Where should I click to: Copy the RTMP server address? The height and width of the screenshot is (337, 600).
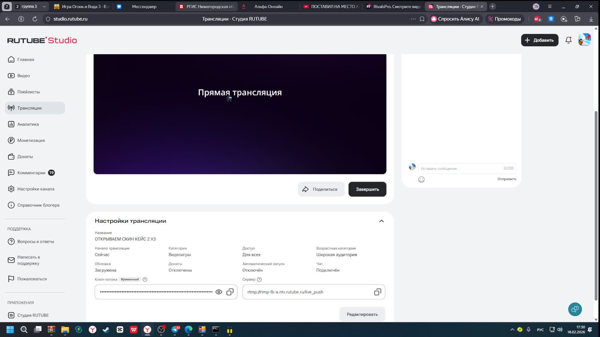pos(377,292)
